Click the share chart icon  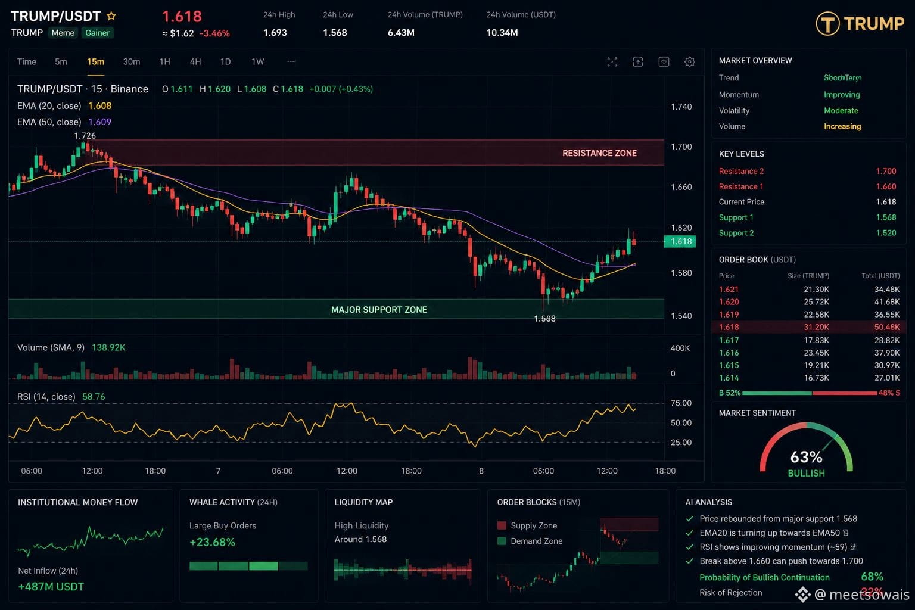point(664,62)
